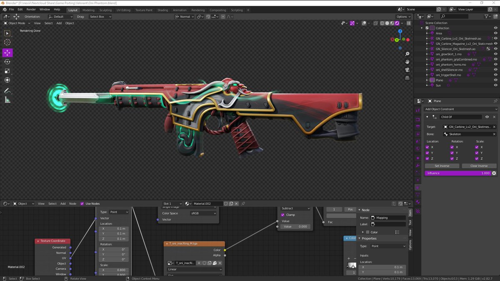Switch to rendered viewport shading

click(x=397, y=23)
